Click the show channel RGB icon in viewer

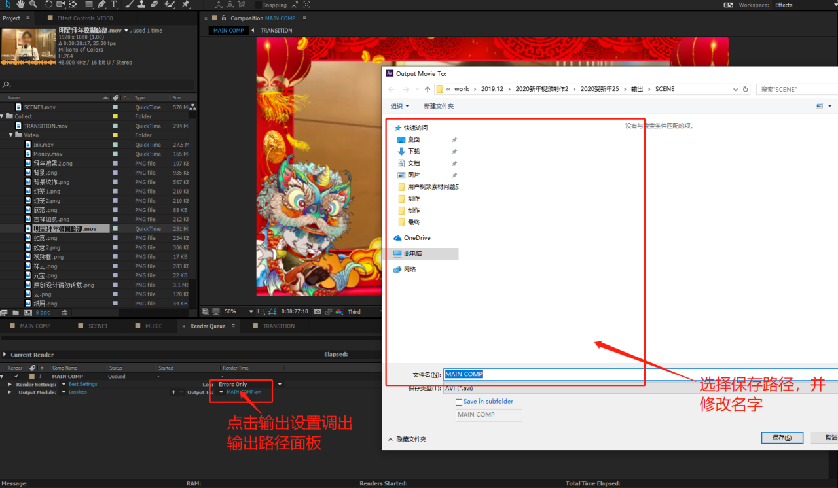pos(340,311)
